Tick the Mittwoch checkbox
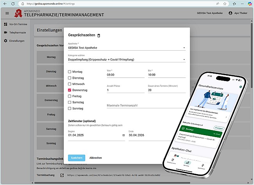The image size is (254, 185). (70, 84)
